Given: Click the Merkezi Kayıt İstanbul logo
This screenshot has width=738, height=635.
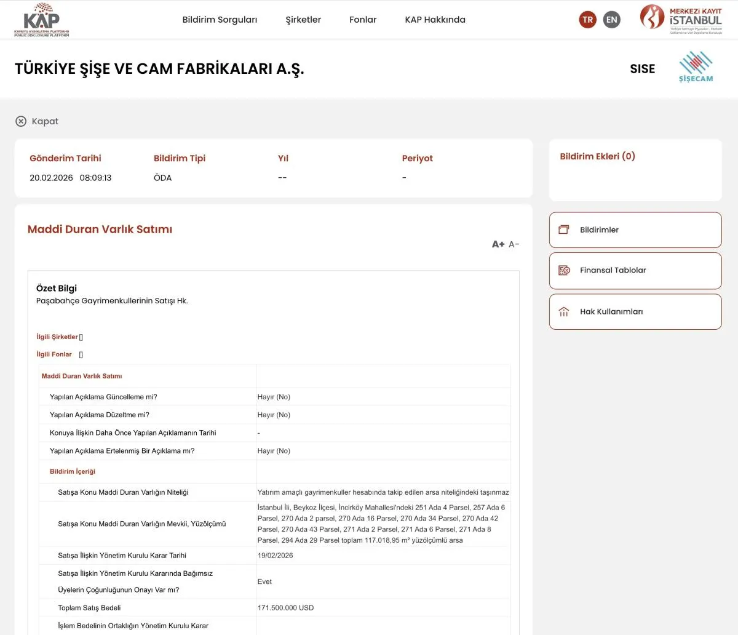Looking at the screenshot, I should coord(681,19).
